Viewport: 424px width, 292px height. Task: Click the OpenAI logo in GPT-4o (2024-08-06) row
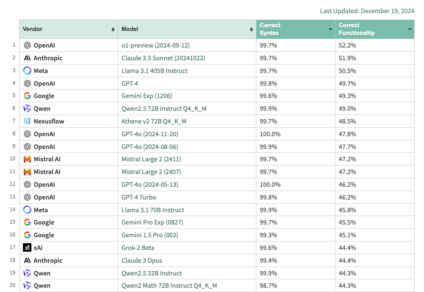(27, 147)
